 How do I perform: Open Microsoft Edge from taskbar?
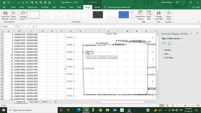tap(79, 110)
